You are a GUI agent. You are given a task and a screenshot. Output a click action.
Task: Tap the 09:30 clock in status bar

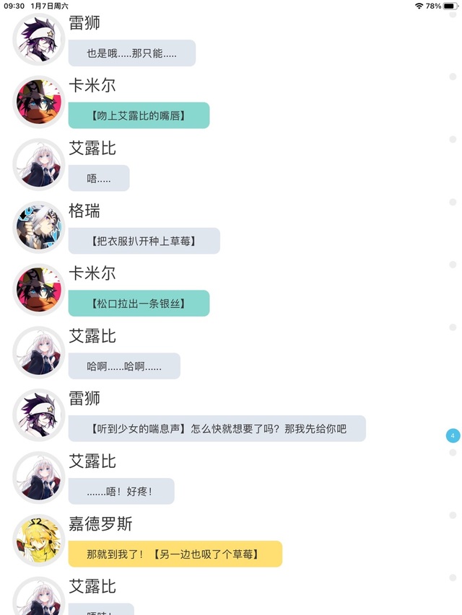point(14,6)
